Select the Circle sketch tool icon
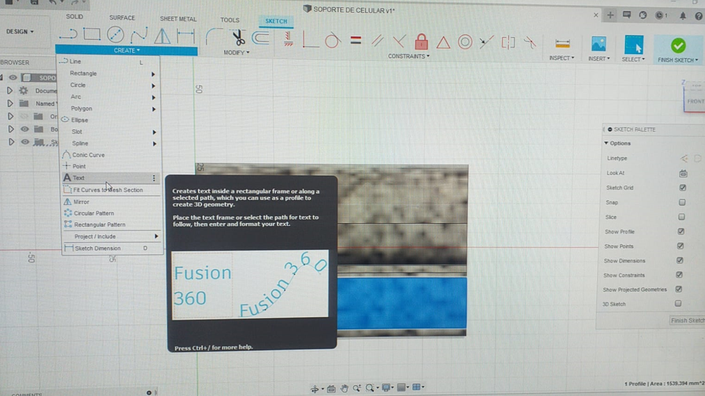 point(116,35)
